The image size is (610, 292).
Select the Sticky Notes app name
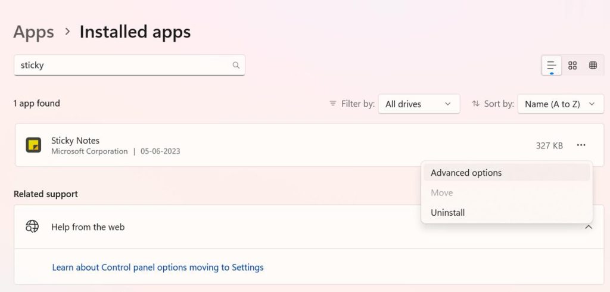coord(76,141)
